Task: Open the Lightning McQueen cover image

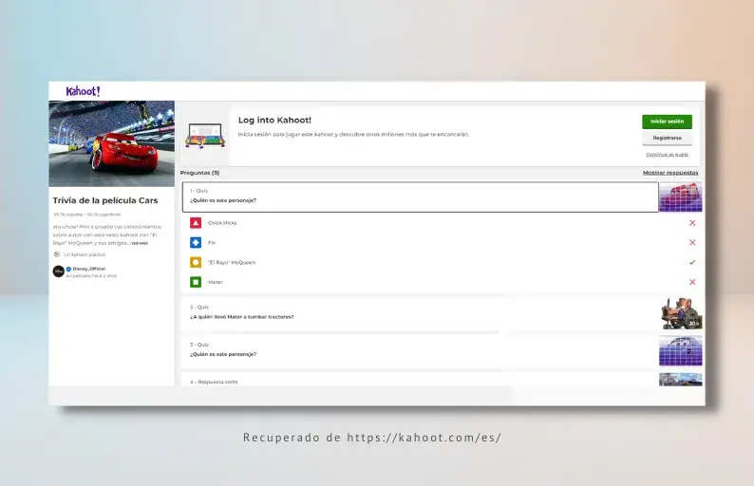Action: pos(112,143)
